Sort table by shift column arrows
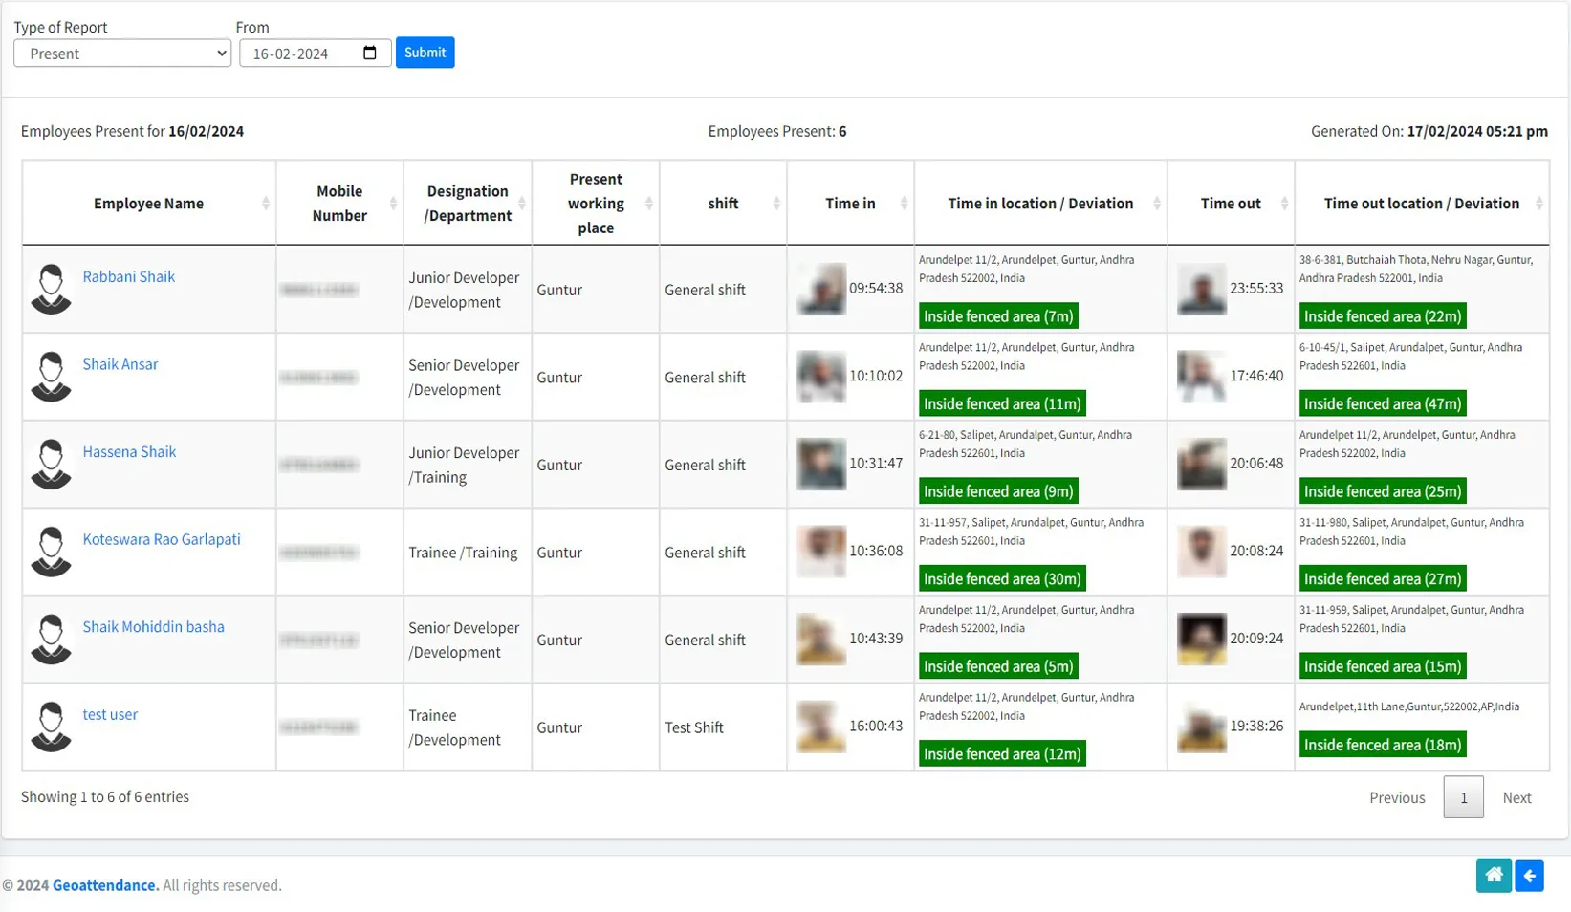Image resolution: width=1571 pixels, height=912 pixels. click(775, 204)
